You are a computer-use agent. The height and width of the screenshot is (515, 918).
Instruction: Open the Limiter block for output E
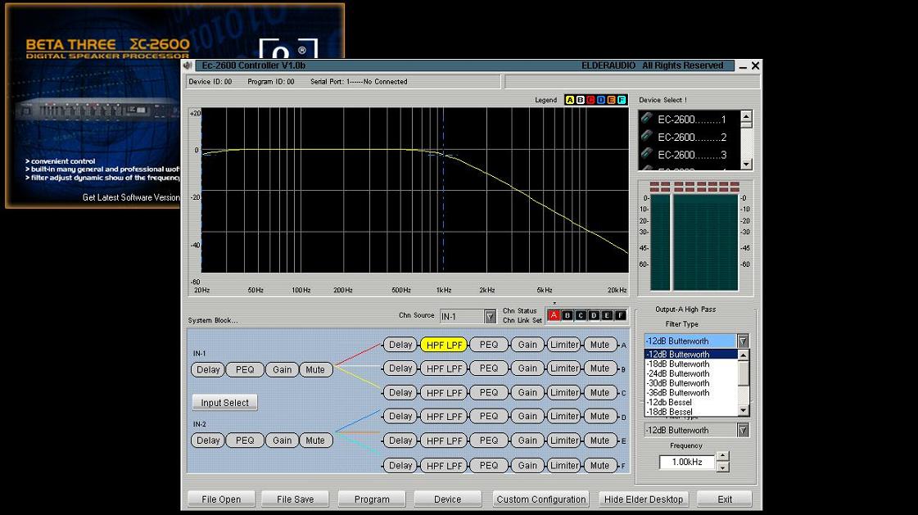pyautogui.click(x=564, y=440)
